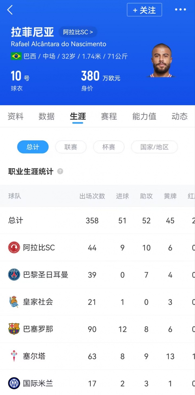The height and width of the screenshot is (395, 195).
Task: Switch to the 数据 tab
Action: point(47,116)
